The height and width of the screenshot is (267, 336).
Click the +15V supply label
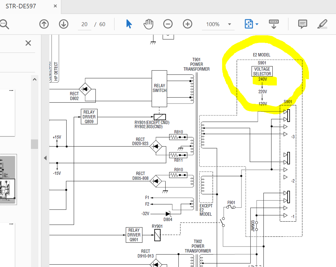57,137
